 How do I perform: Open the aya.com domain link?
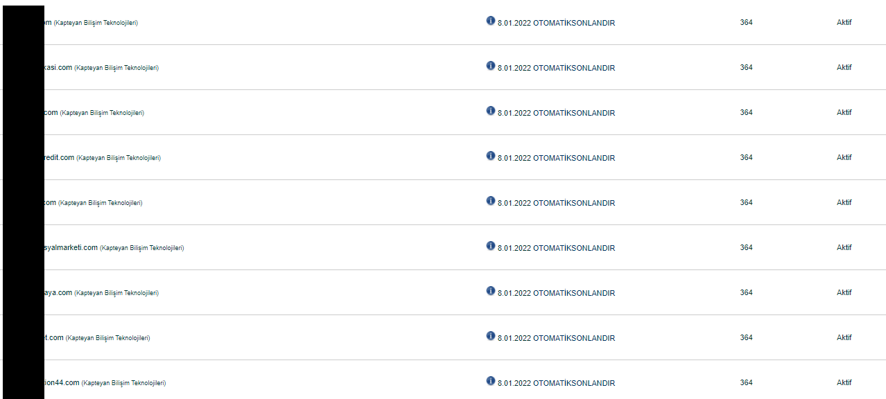[x=58, y=292]
